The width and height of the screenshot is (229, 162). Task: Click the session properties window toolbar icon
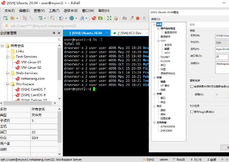[40, 18]
